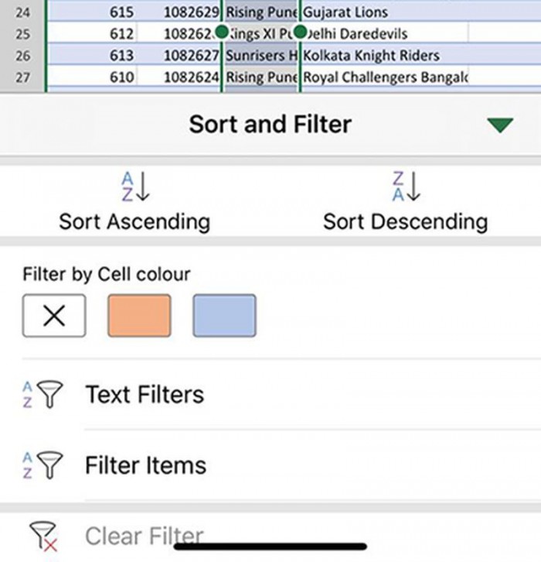Choose the Sort Descending label

coord(406,222)
